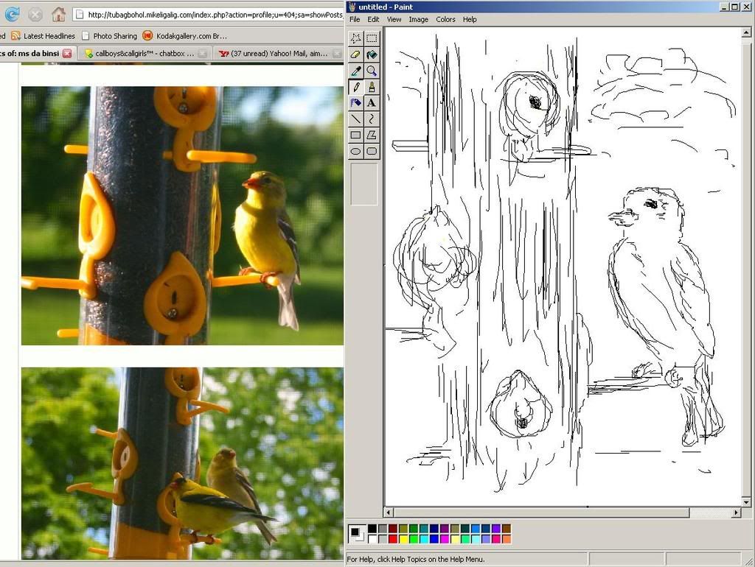Pick the Fill With Color bucket tool
The width and height of the screenshot is (755, 567).
372,54
